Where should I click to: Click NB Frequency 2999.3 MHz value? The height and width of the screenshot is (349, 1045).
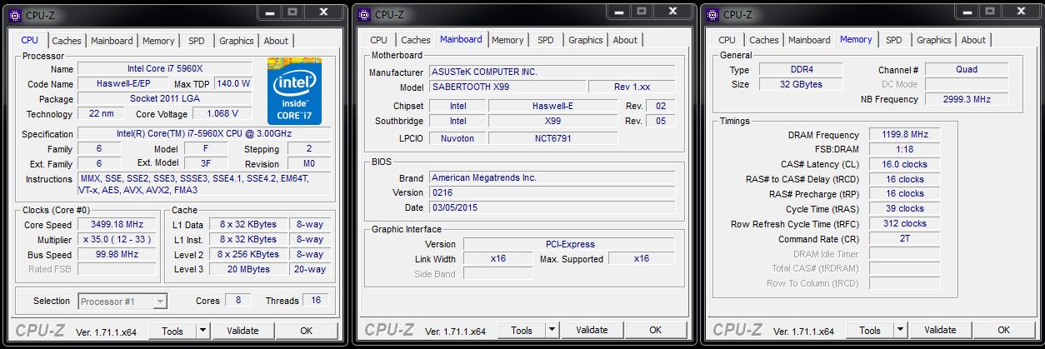click(967, 100)
